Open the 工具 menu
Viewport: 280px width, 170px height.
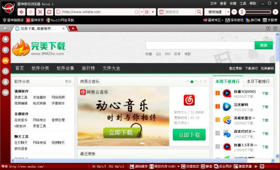pos(243,3)
